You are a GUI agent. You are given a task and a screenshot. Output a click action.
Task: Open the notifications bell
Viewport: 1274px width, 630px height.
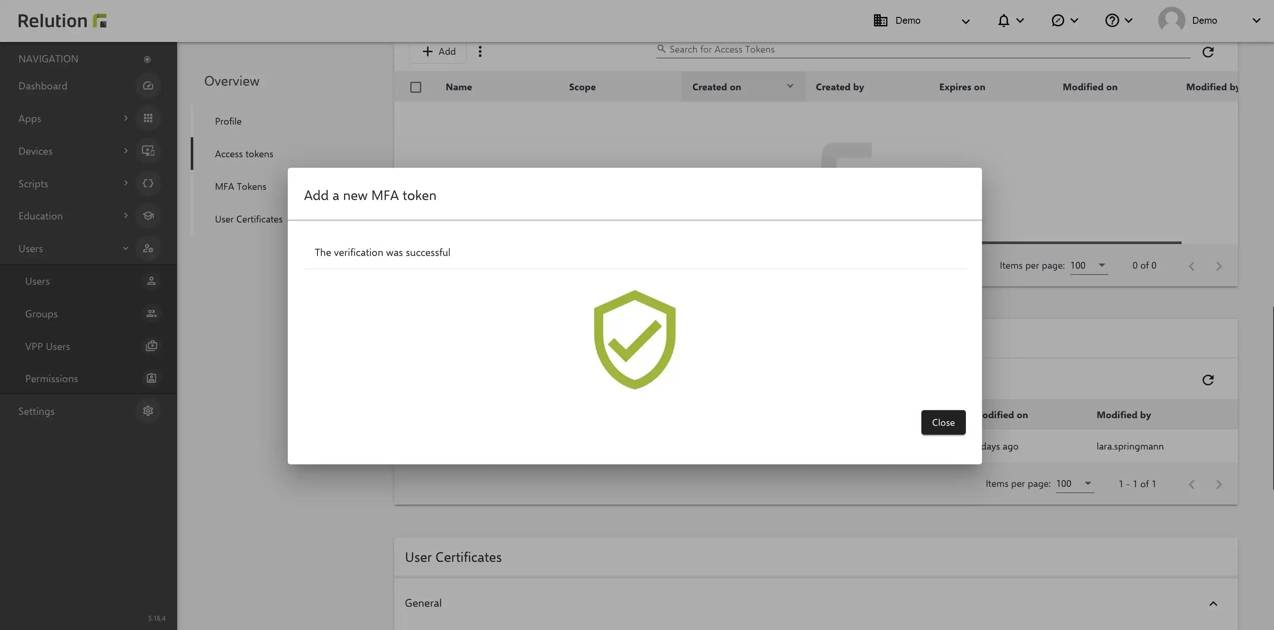(x=1004, y=20)
